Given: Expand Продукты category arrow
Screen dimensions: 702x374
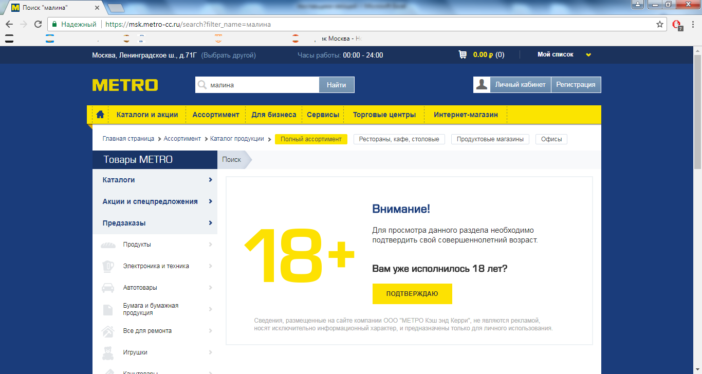Looking at the screenshot, I should (x=211, y=245).
